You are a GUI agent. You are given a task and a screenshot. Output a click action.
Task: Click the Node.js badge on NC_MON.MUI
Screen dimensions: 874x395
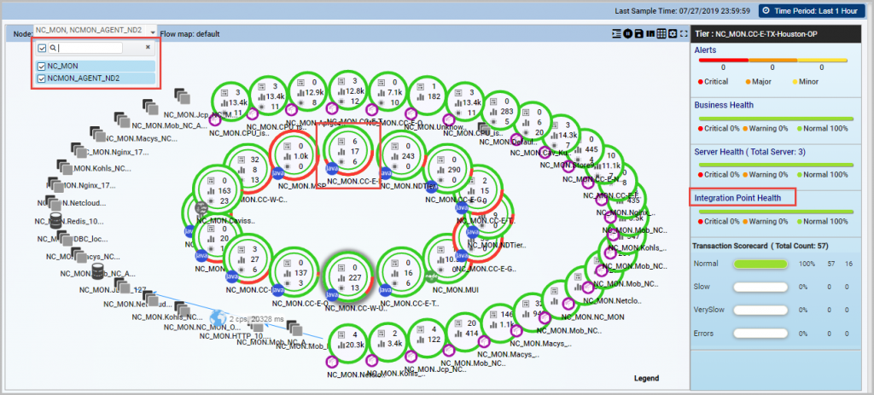point(430,276)
